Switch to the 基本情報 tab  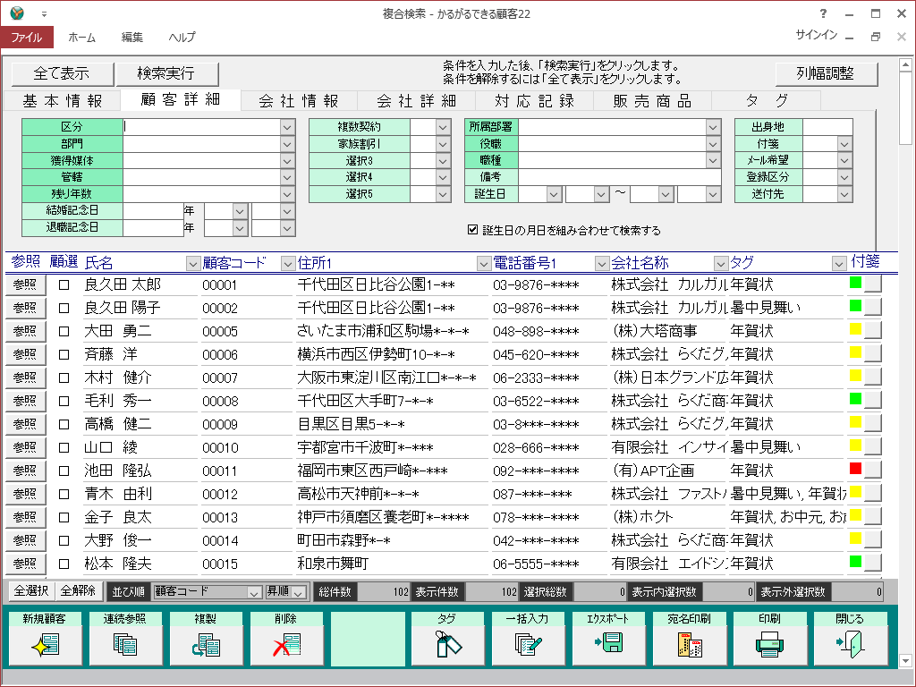[64, 101]
